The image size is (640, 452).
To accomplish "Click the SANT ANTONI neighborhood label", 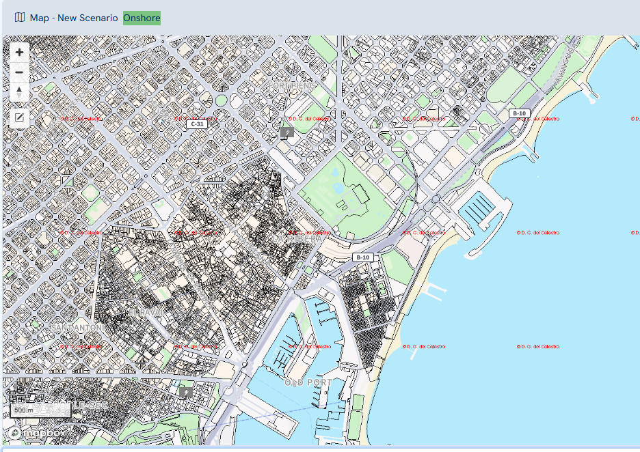I will pyautogui.click(x=77, y=328).
